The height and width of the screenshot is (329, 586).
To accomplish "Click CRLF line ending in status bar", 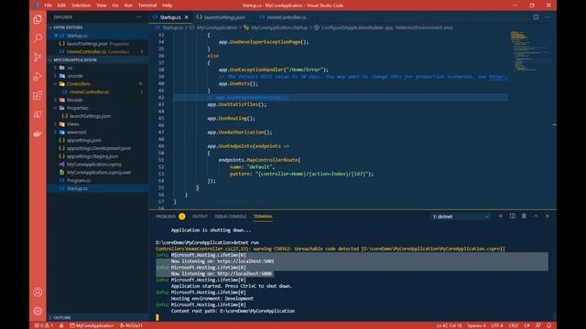I will pyautogui.click(x=513, y=325).
